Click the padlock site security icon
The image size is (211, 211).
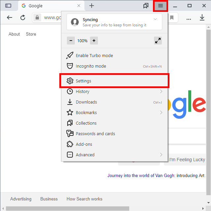[37, 17]
